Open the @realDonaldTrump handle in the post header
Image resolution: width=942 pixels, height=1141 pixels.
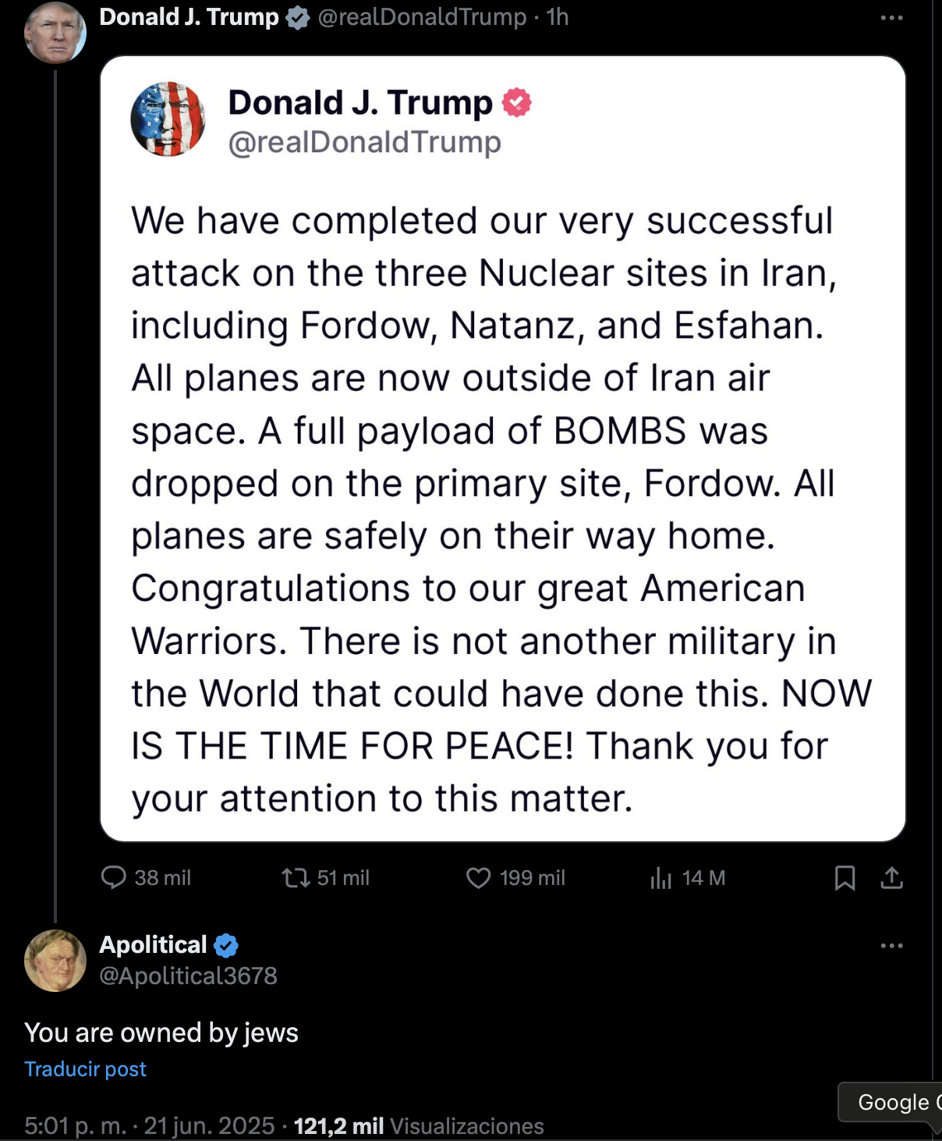[x=422, y=17]
